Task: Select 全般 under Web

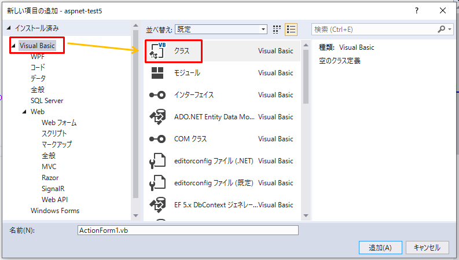Action: pyautogui.click(x=49, y=156)
